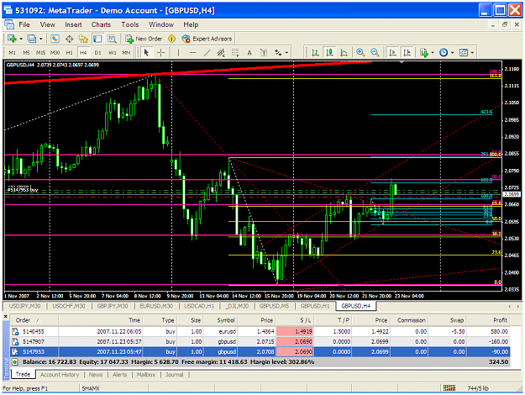525x395 pixels.
Task: Expand the Periods dropdown arrow
Action: (453, 53)
